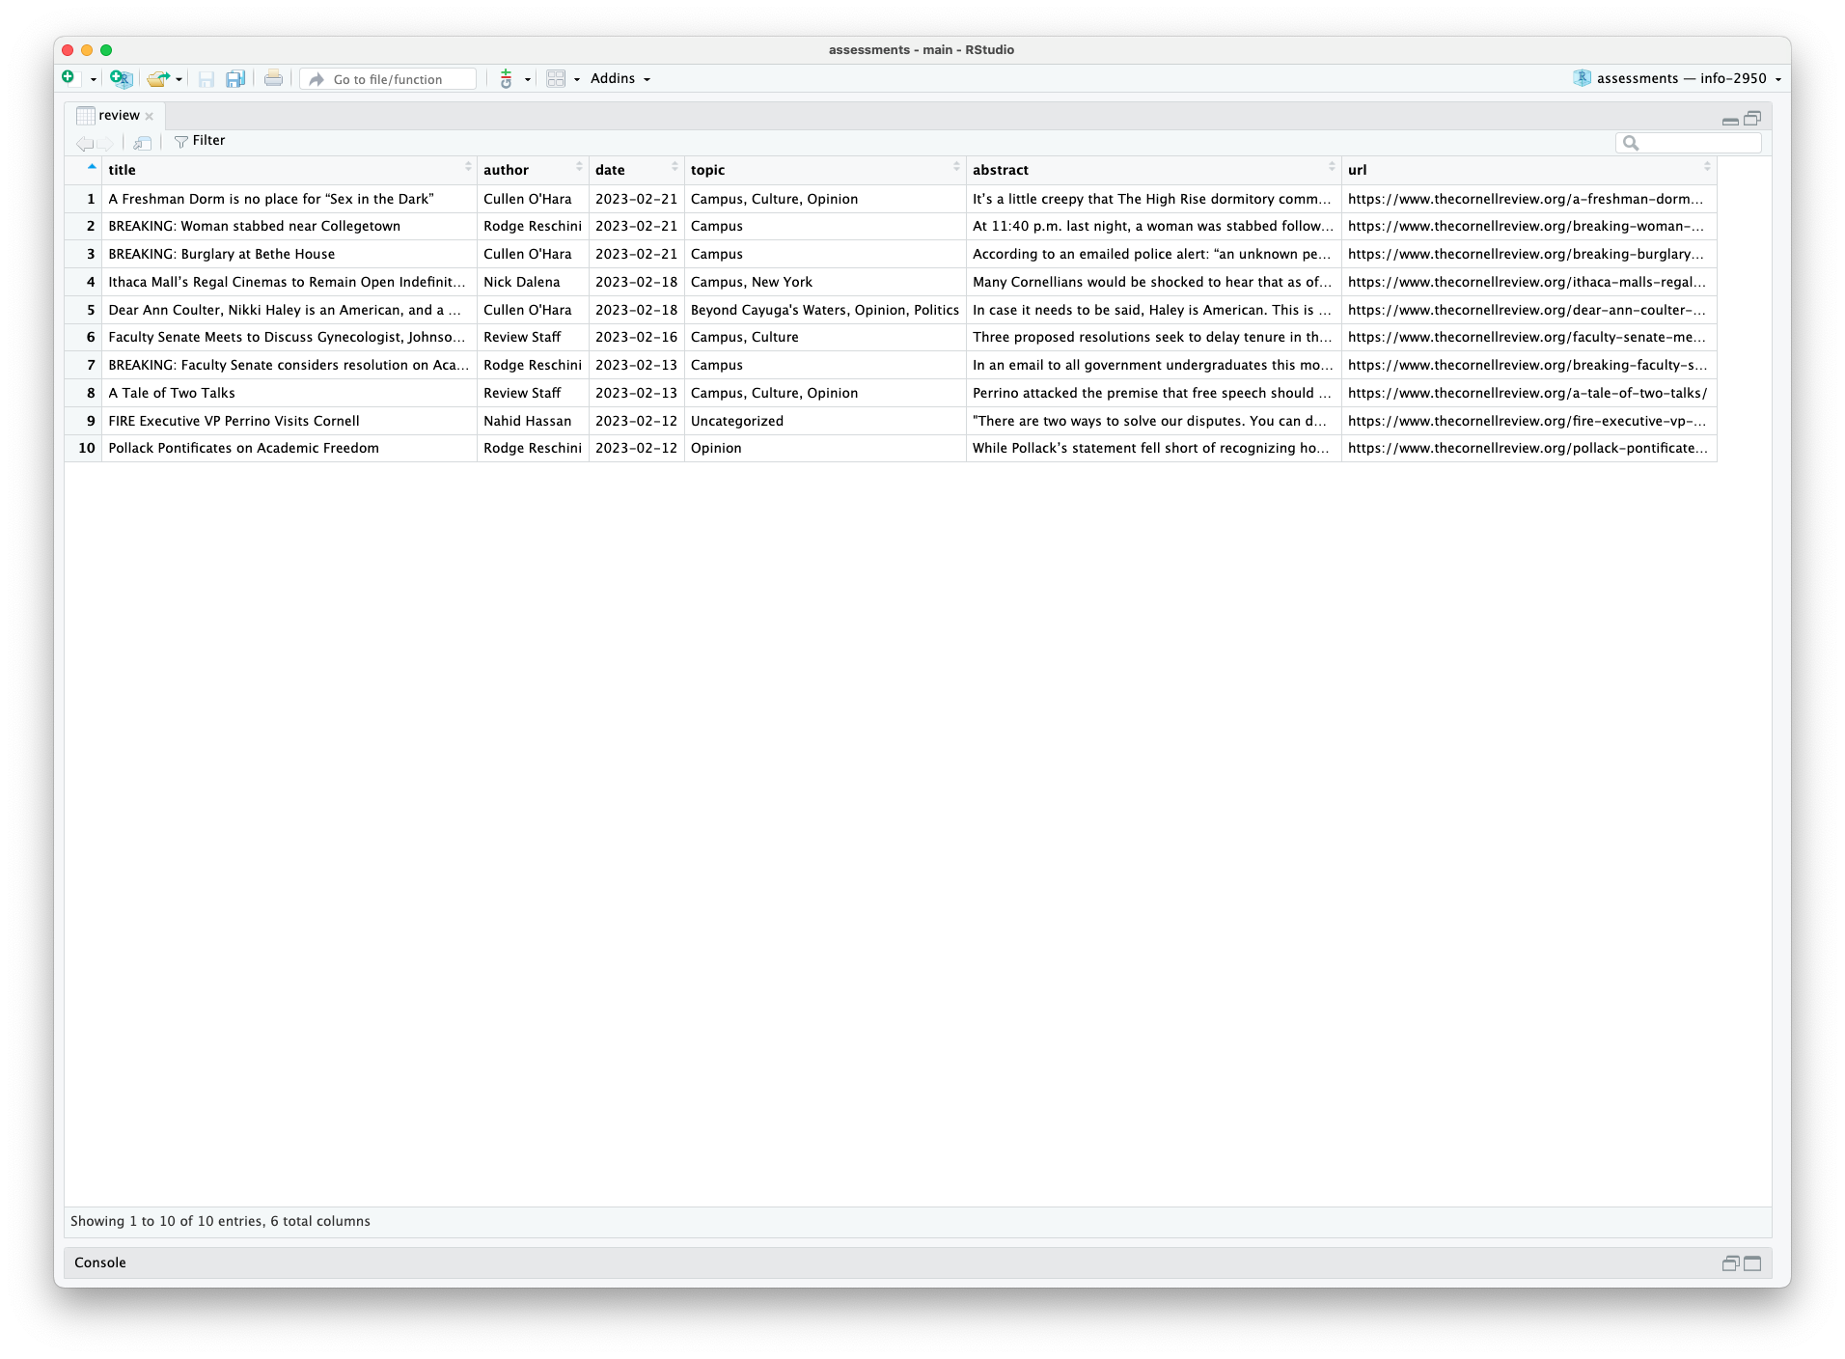Click the Save All documents icon
Image resolution: width=1845 pixels, height=1359 pixels.
pos(235,79)
